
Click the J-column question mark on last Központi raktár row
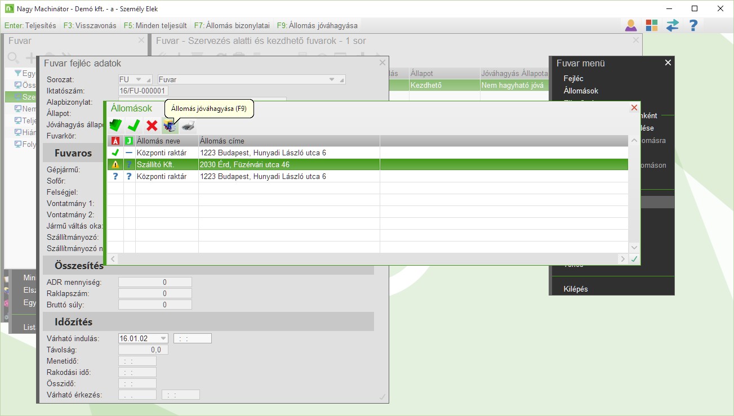click(x=129, y=176)
